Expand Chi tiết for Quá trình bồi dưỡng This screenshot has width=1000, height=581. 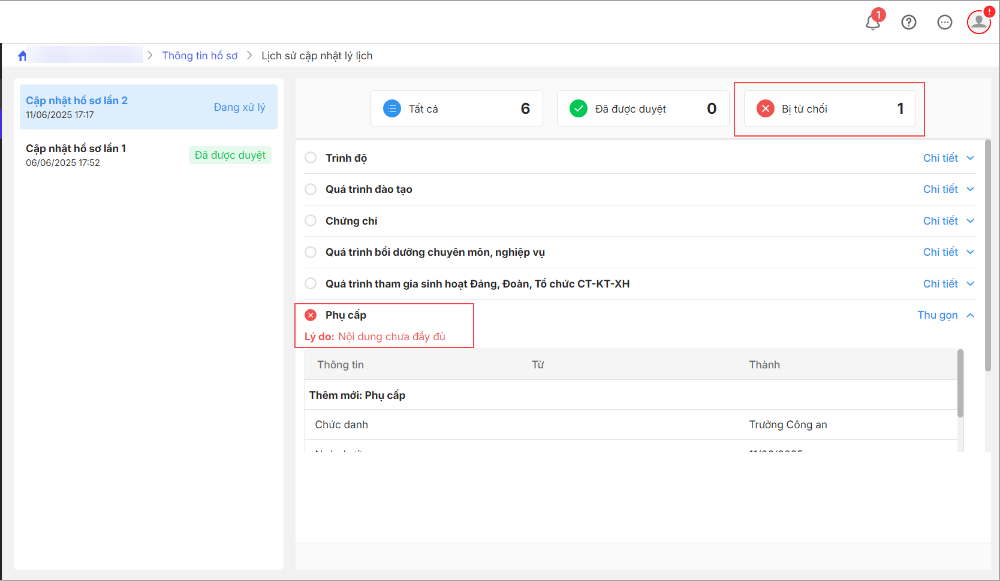tap(948, 252)
